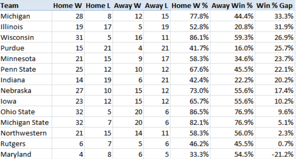Viewport: 296px width, 159px height.
Task: Select Nebraska's Home W value 27
Action: [68, 91]
